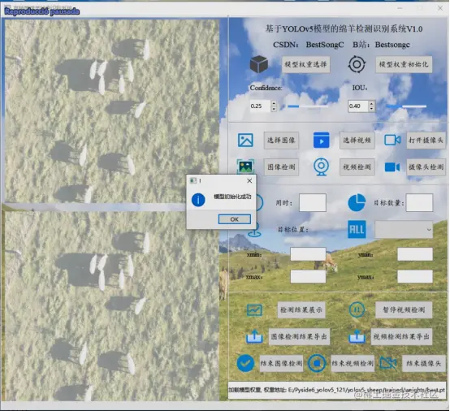
Task: Click the pie chart icon beside 目标数量
Action: pos(357,202)
